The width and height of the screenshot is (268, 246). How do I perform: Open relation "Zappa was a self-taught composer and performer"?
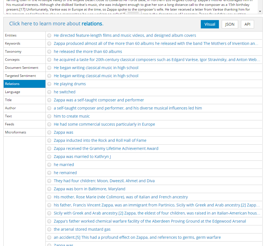(99, 100)
